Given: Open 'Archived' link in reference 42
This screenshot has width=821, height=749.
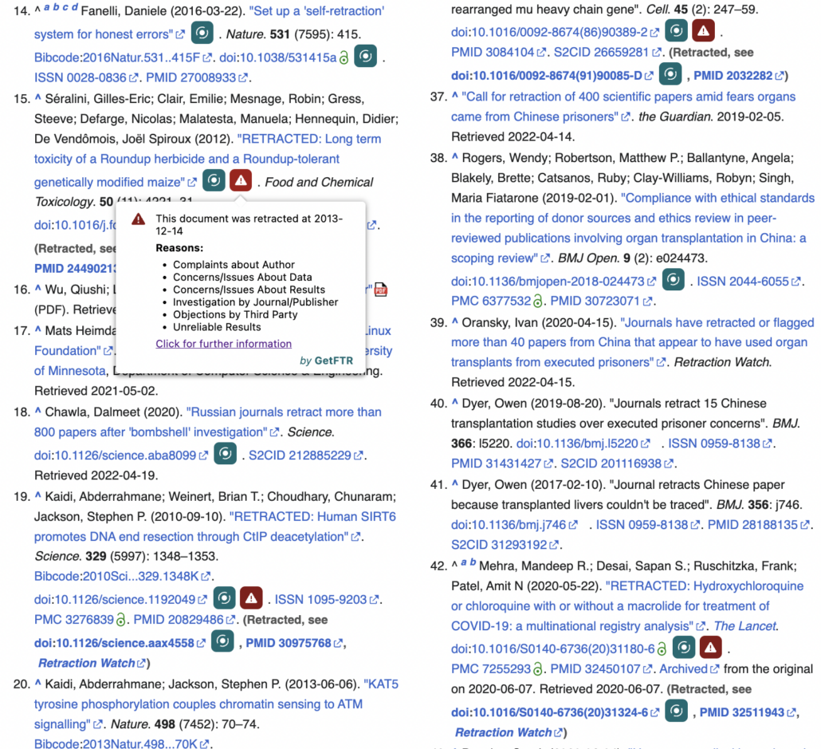Looking at the screenshot, I should [689, 669].
